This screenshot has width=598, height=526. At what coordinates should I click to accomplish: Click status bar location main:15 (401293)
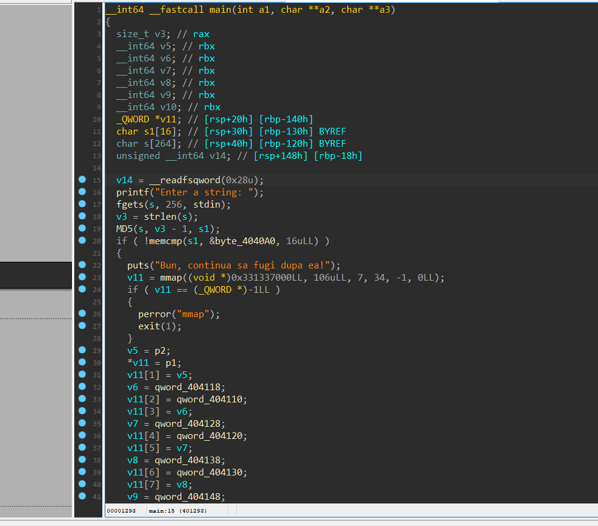pos(178,511)
